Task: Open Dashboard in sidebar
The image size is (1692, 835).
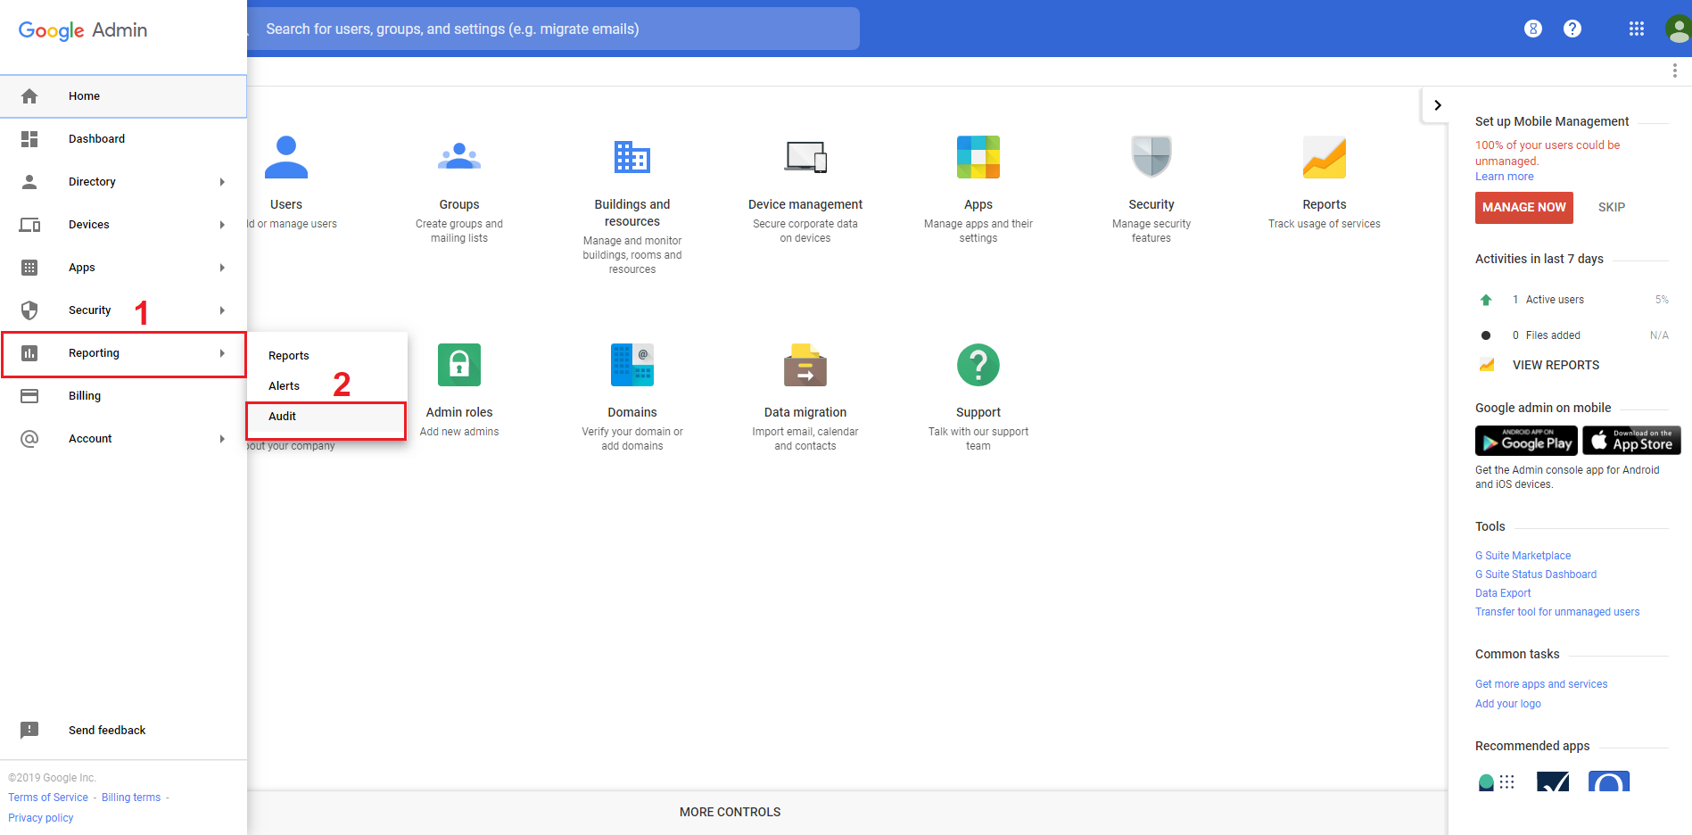Action: coord(123,139)
